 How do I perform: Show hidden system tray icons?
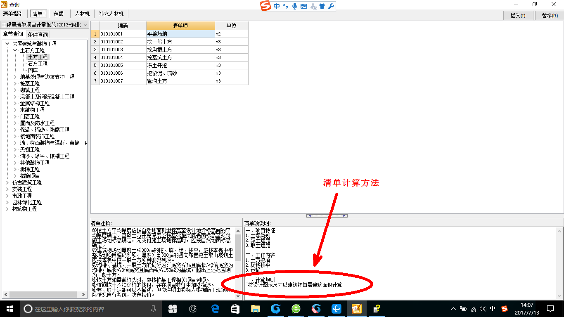[x=453, y=308]
